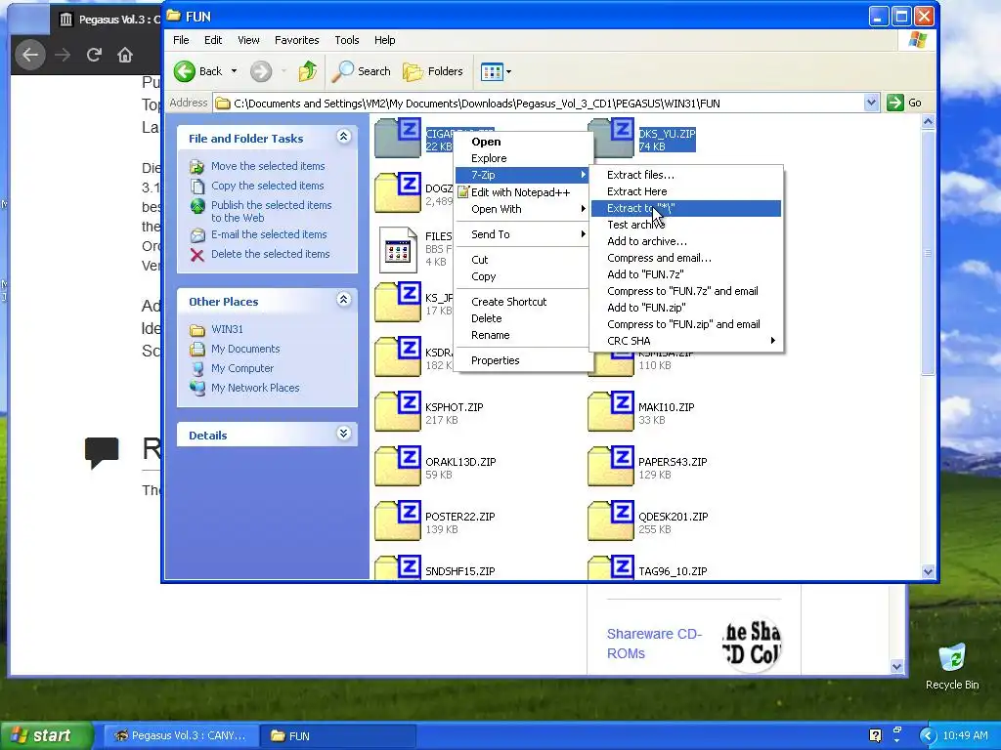Select Compress and email... option
1001x750 pixels.
tap(685, 258)
